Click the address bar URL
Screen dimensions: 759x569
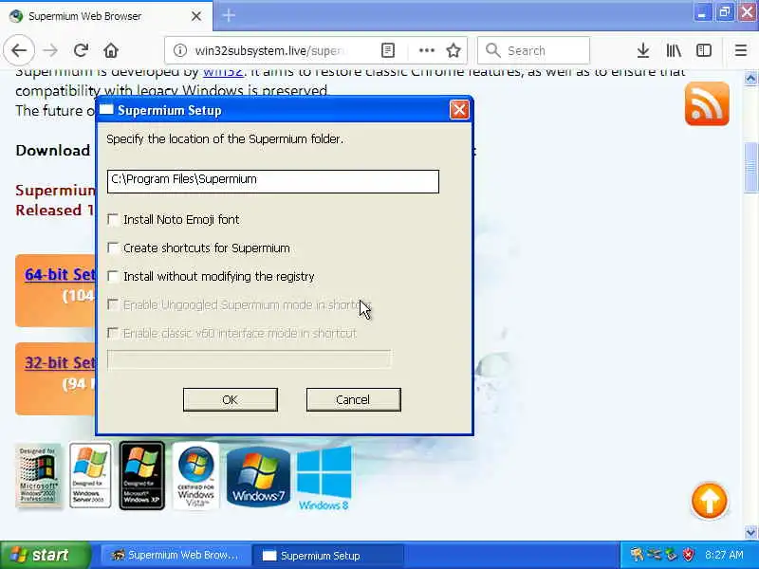coord(271,50)
